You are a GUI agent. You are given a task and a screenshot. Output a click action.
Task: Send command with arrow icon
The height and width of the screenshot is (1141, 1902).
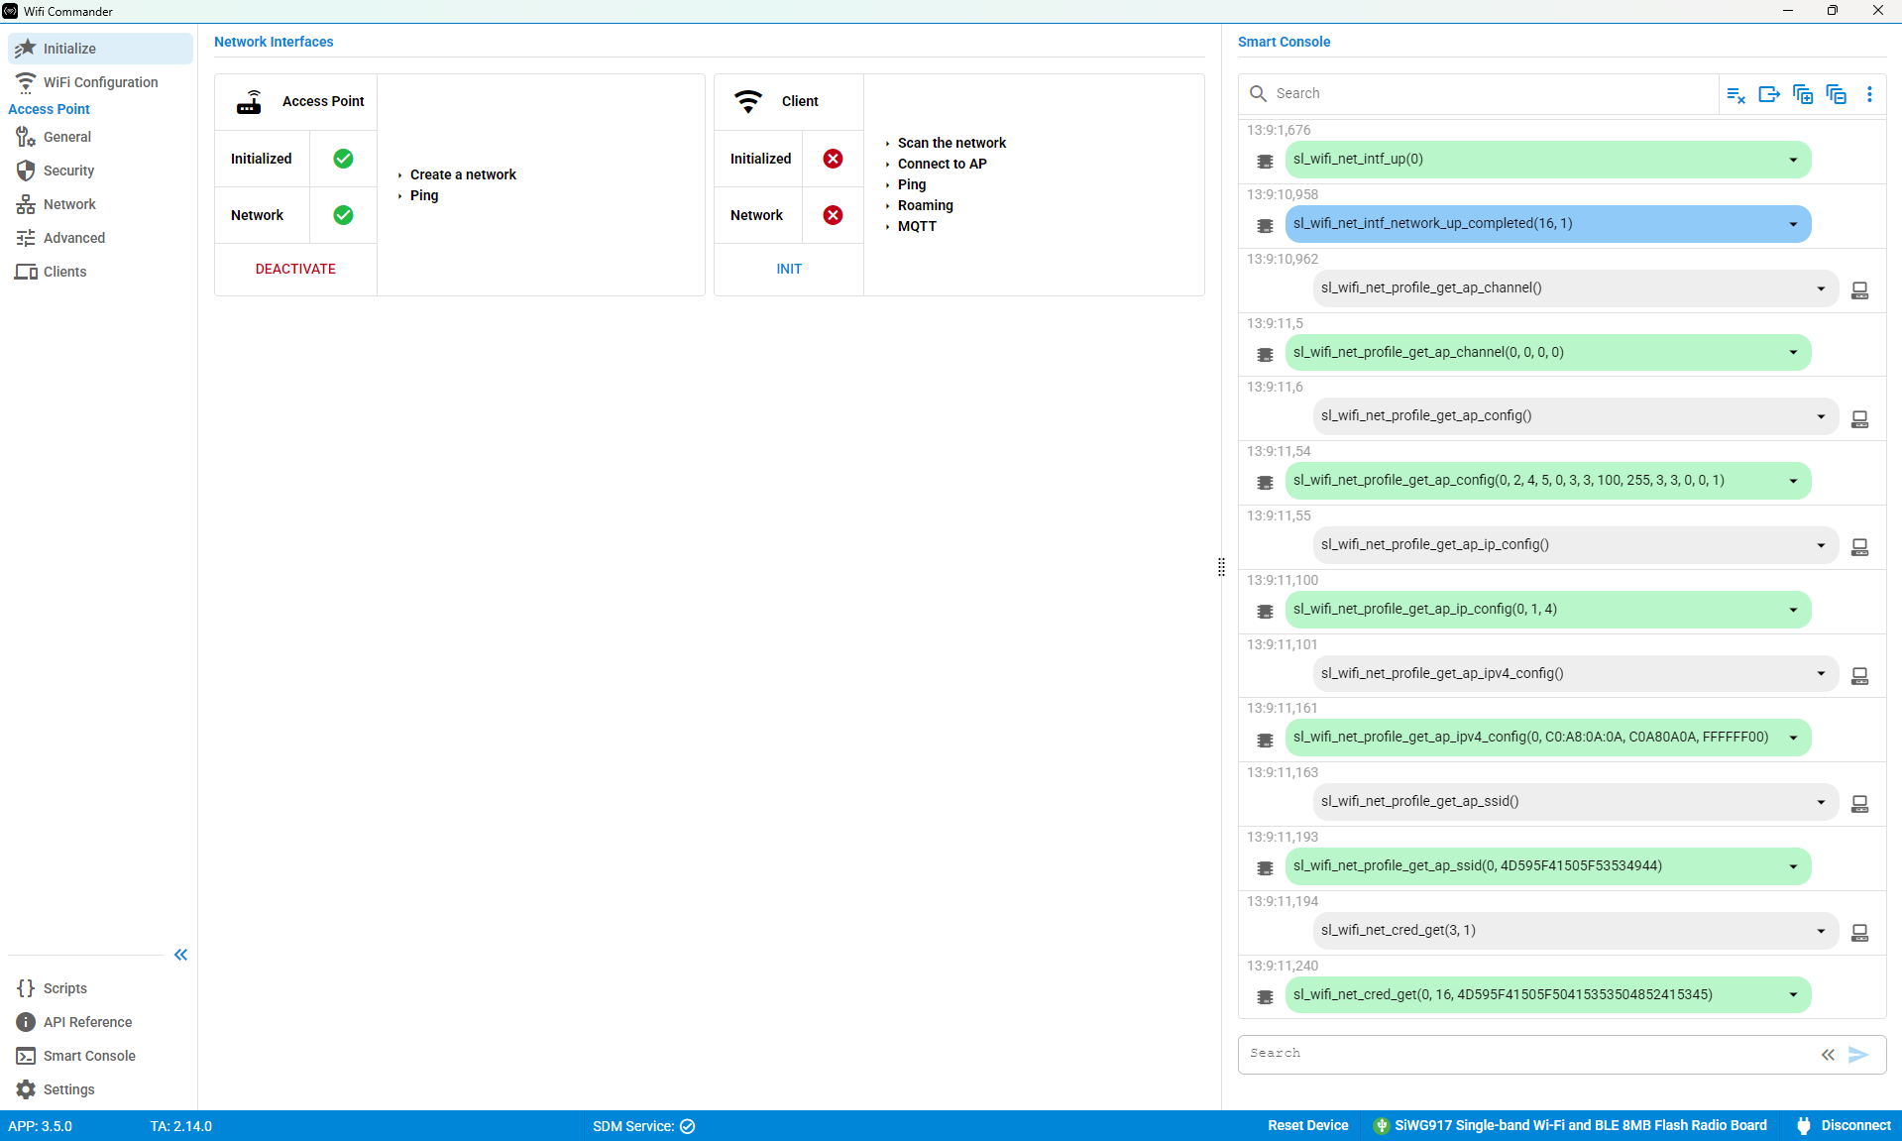click(1858, 1055)
